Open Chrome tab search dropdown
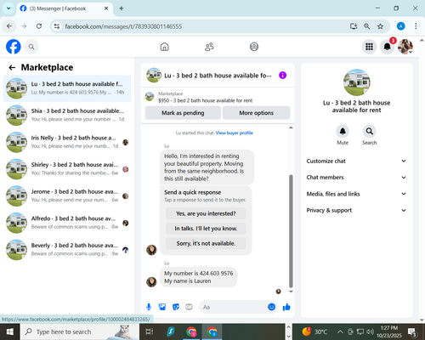Viewport: 425px width, 340px height. [8, 8]
